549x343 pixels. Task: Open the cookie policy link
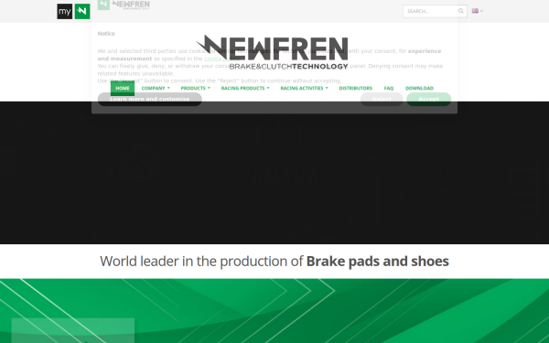pyautogui.click(x=221, y=59)
